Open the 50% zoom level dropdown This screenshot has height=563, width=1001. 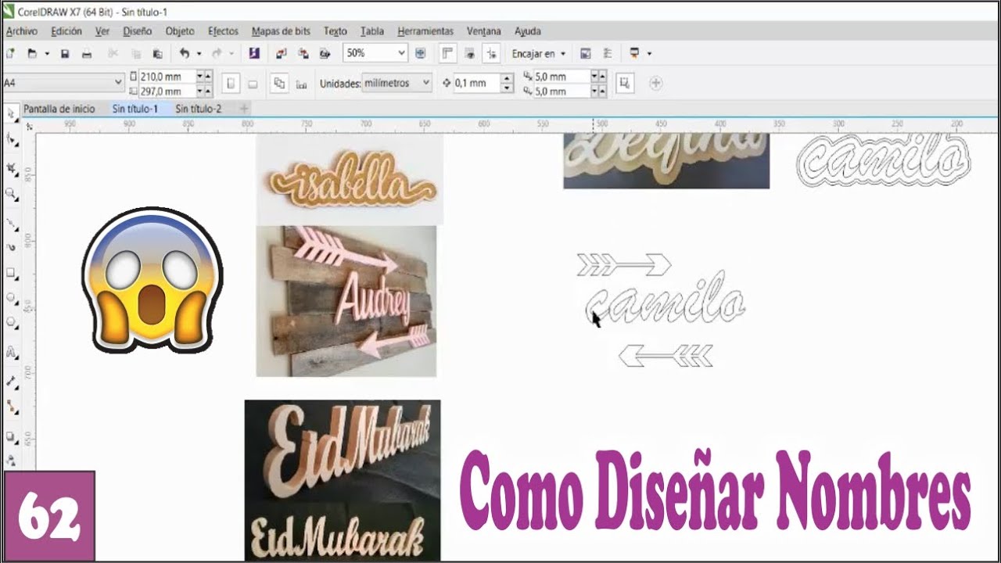[401, 53]
